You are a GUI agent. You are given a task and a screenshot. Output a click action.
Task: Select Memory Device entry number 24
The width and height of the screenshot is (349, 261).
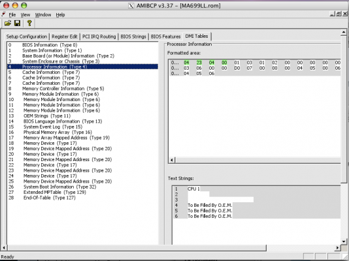pos(82,176)
